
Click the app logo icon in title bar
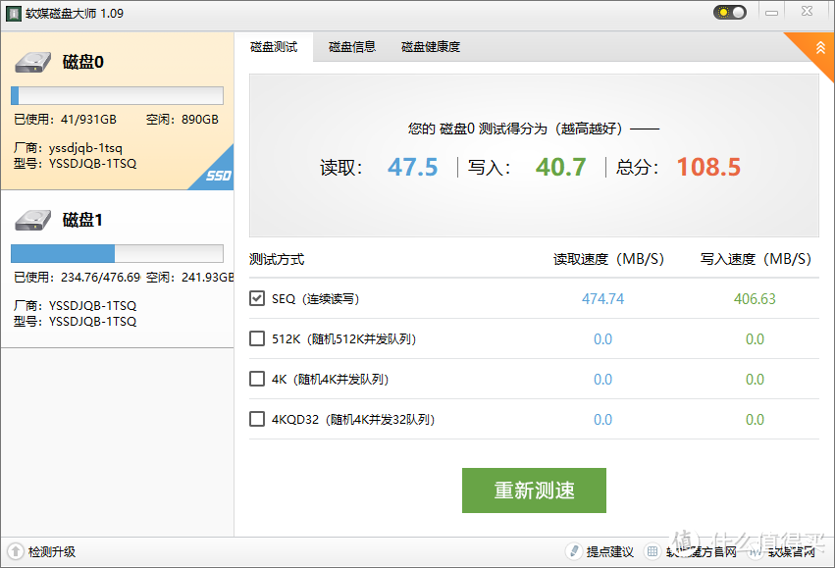tap(14, 14)
